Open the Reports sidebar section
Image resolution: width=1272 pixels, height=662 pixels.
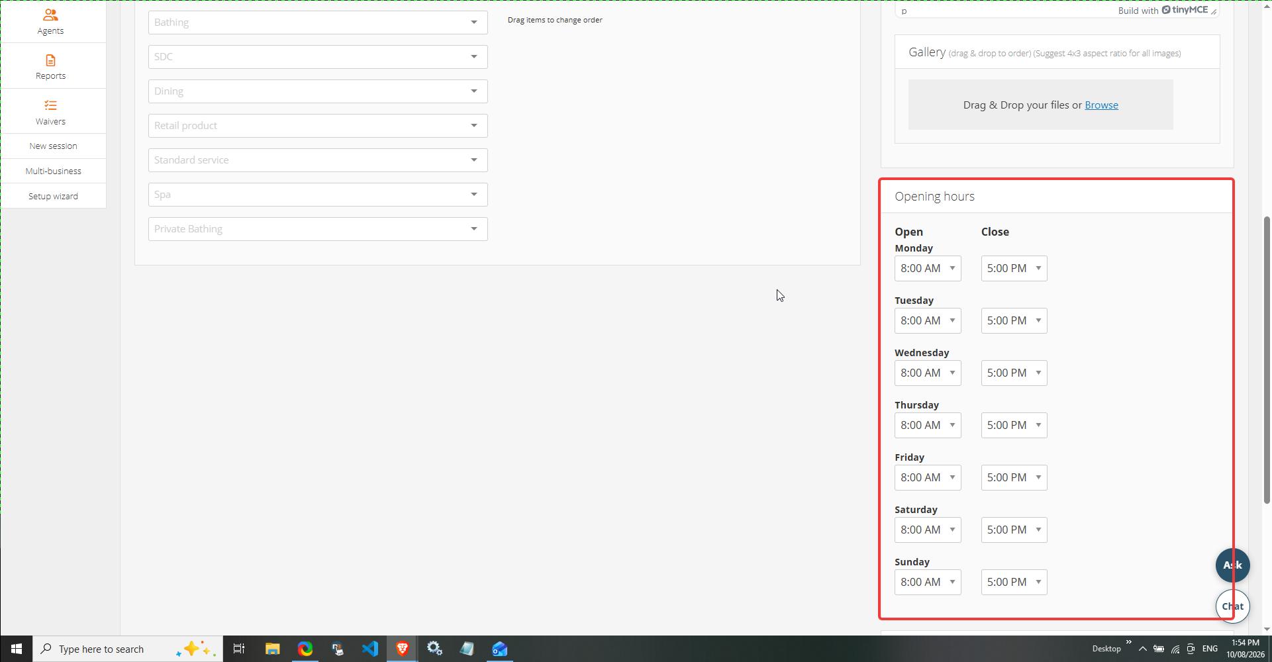[x=51, y=66]
